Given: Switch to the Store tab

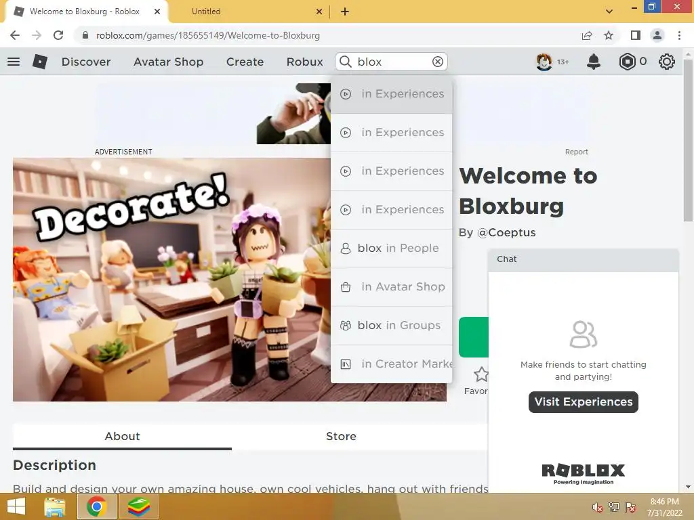Looking at the screenshot, I should click(341, 437).
